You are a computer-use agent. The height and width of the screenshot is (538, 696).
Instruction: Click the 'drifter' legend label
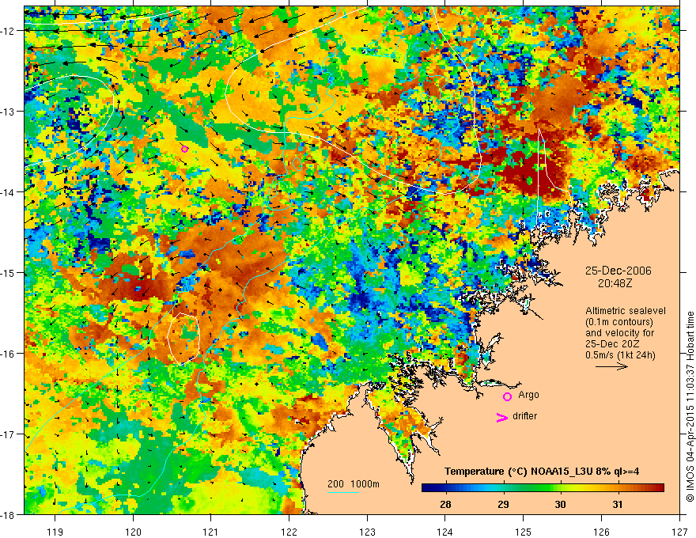click(x=524, y=416)
